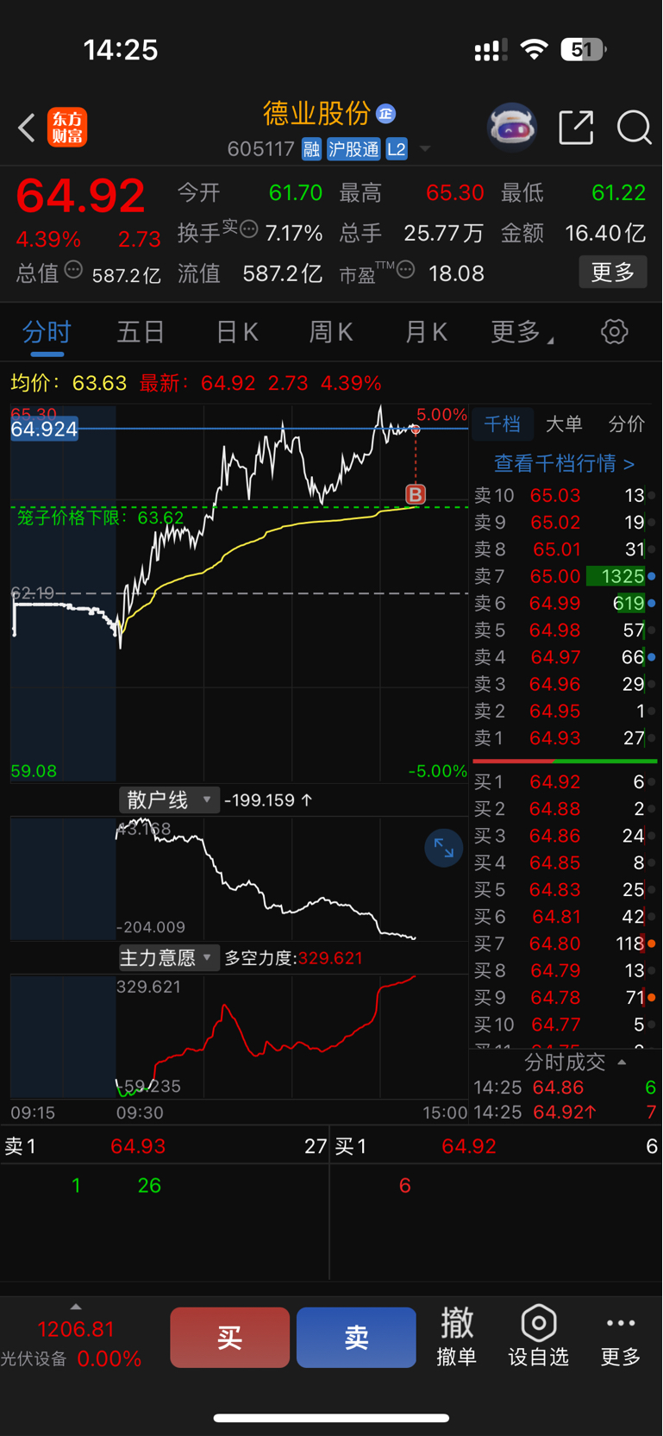Open 散户线 indicator dropdown
663x1436 pixels.
(x=169, y=800)
